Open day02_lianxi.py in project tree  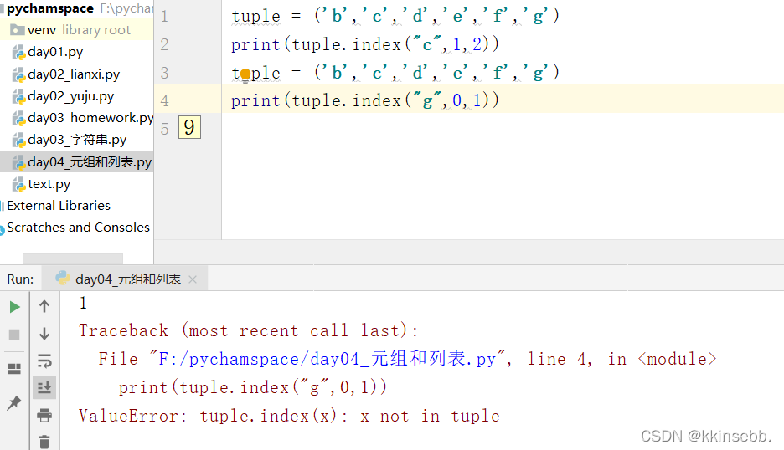74,74
